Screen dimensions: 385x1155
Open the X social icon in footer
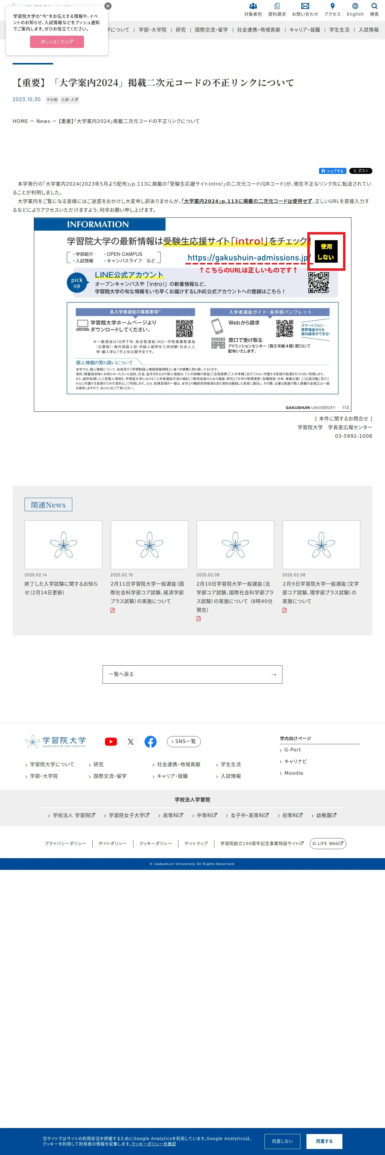[x=130, y=742]
